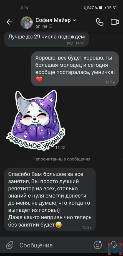Tap the Непрочитанные сообщения divider label
This screenshot has width=123, height=256.
pyautogui.click(x=62, y=159)
